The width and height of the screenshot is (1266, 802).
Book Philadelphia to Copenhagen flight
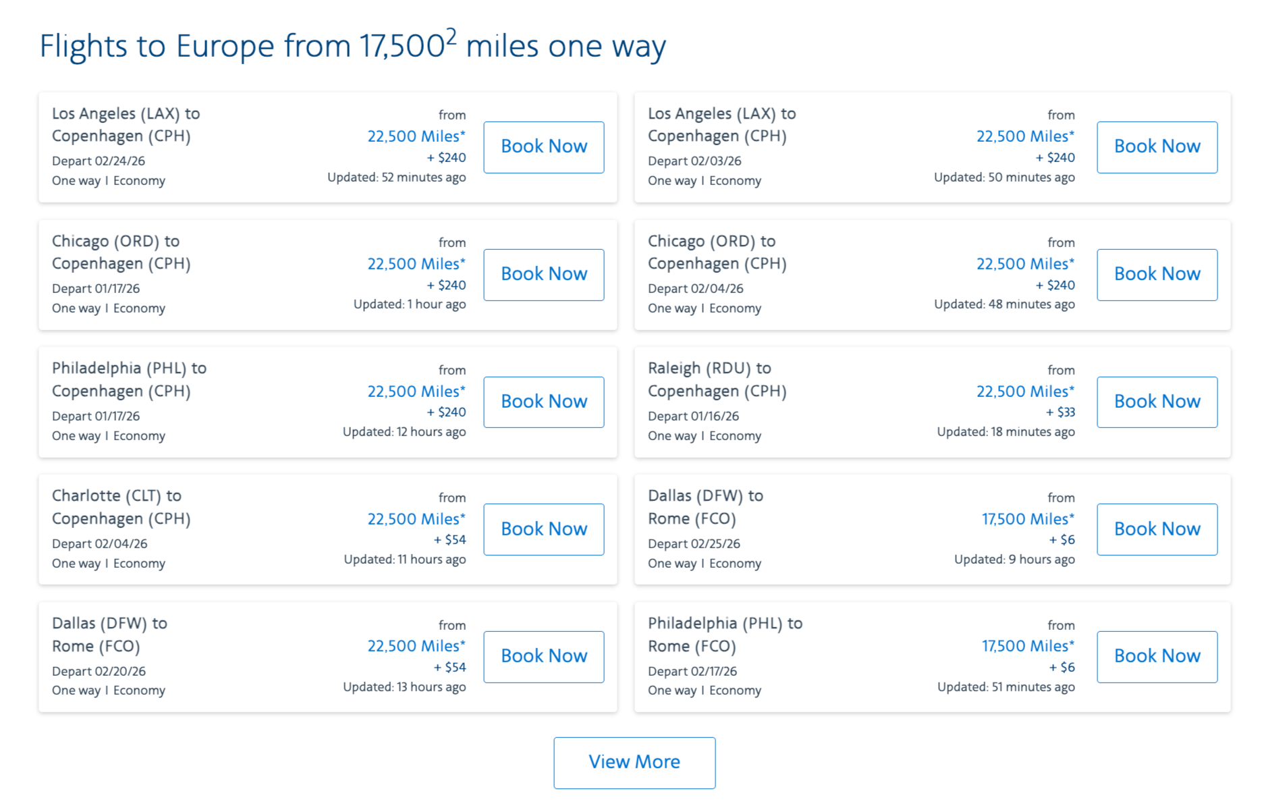[543, 402]
